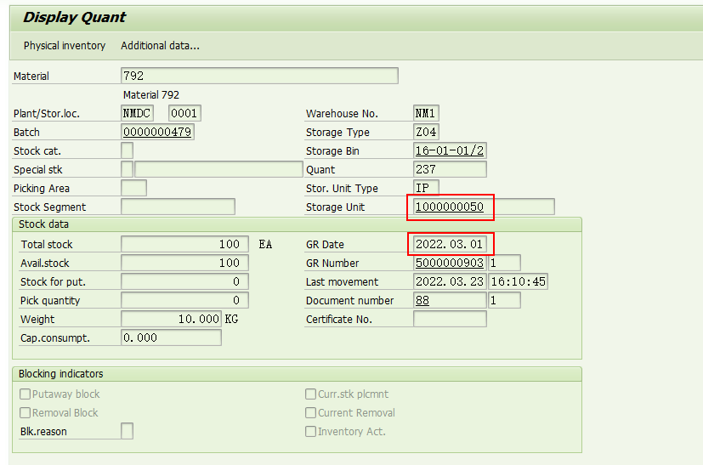
Task: Select the Material field showing 792
Action: (x=259, y=76)
